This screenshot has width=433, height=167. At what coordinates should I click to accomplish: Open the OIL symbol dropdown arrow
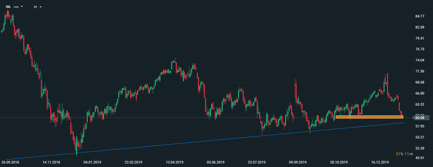click(22, 6)
